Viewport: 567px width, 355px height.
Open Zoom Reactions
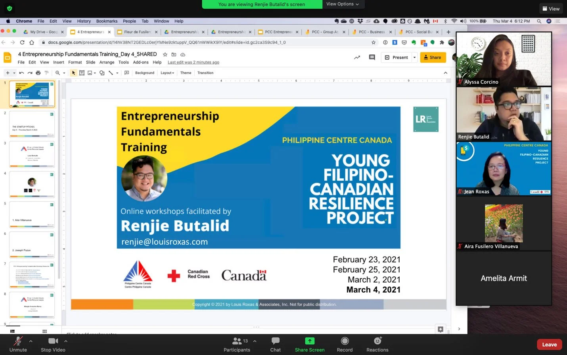click(377, 344)
